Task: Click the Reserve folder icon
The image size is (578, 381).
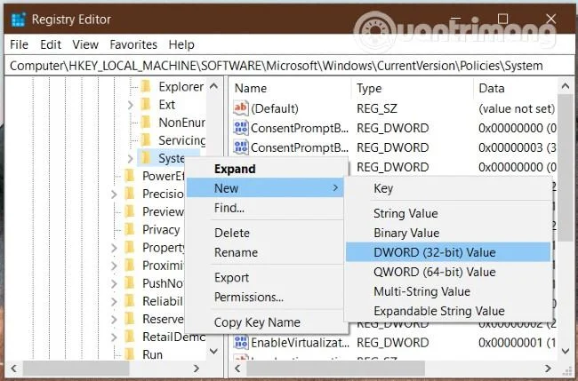Action: 130,319
